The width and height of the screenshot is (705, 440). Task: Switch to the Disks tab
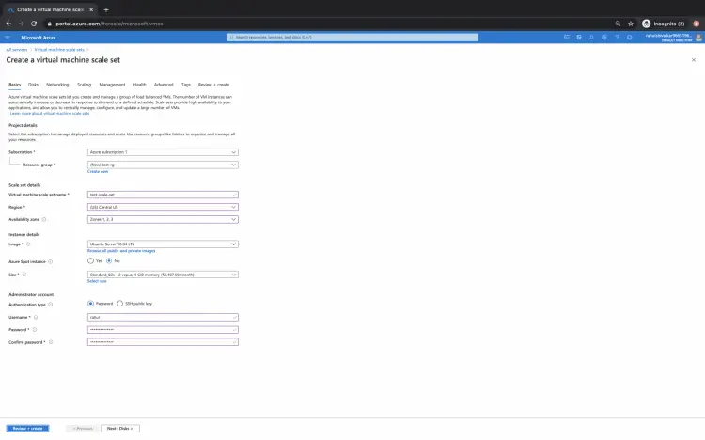(33, 85)
